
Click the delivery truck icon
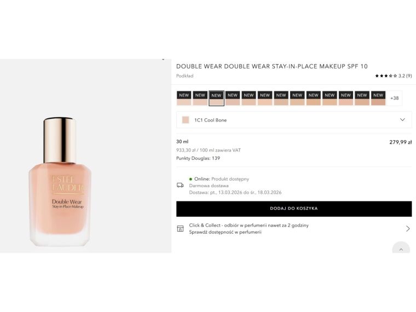pyautogui.click(x=180, y=185)
